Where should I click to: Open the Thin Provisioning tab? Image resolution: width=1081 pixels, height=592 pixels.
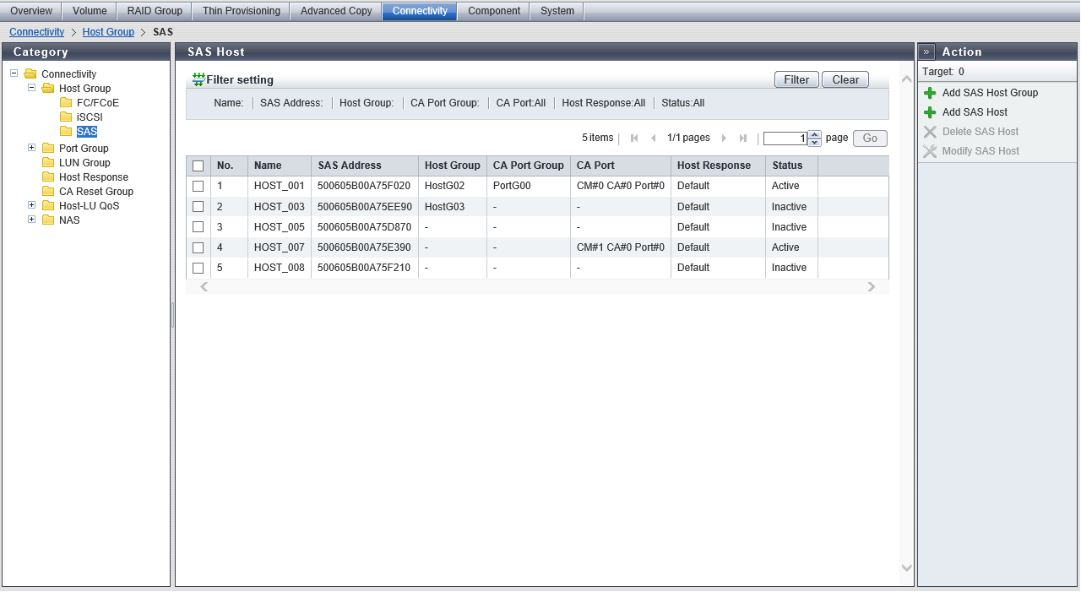(241, 11)
